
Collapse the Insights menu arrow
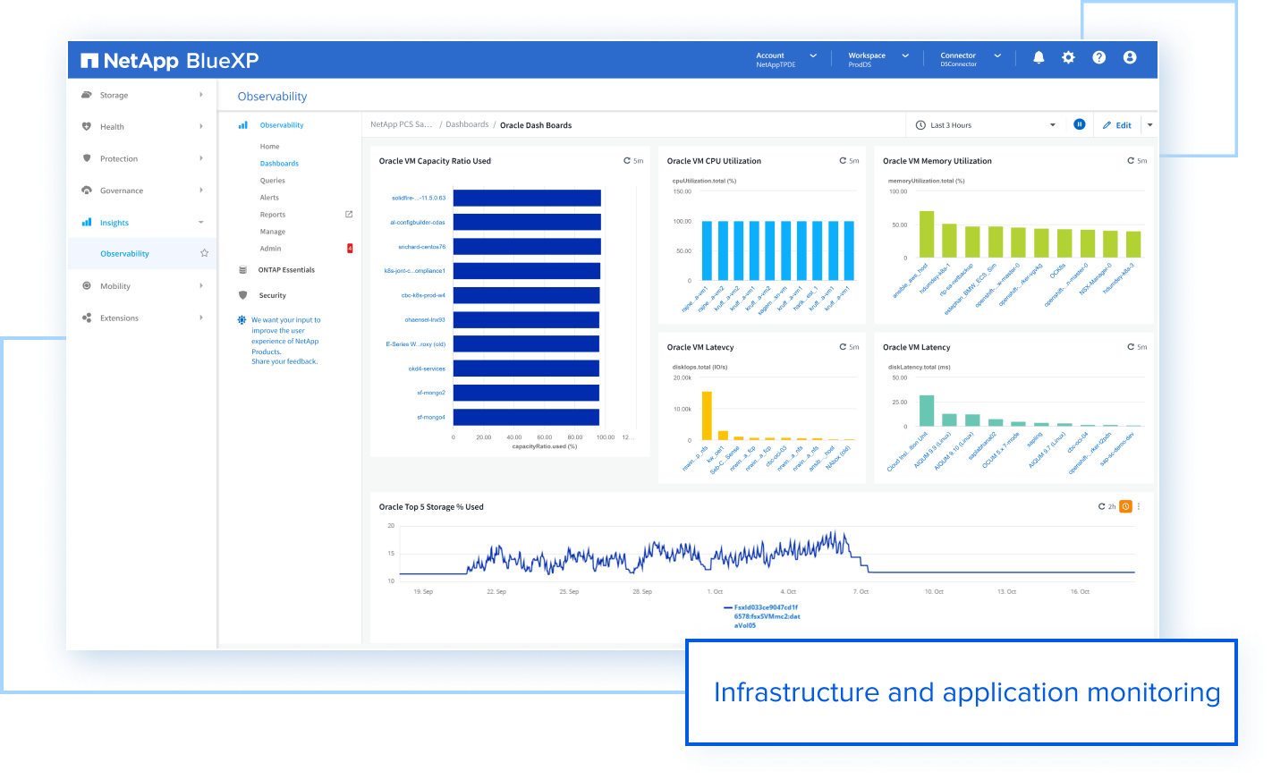(x=201, y=223)
